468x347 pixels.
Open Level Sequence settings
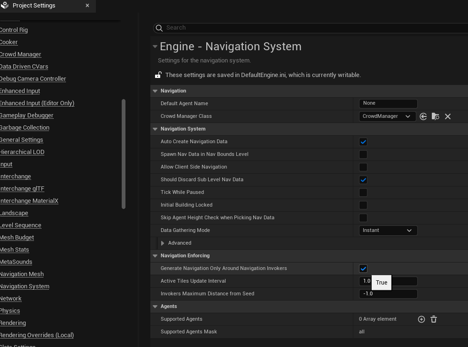click(21, 225)
